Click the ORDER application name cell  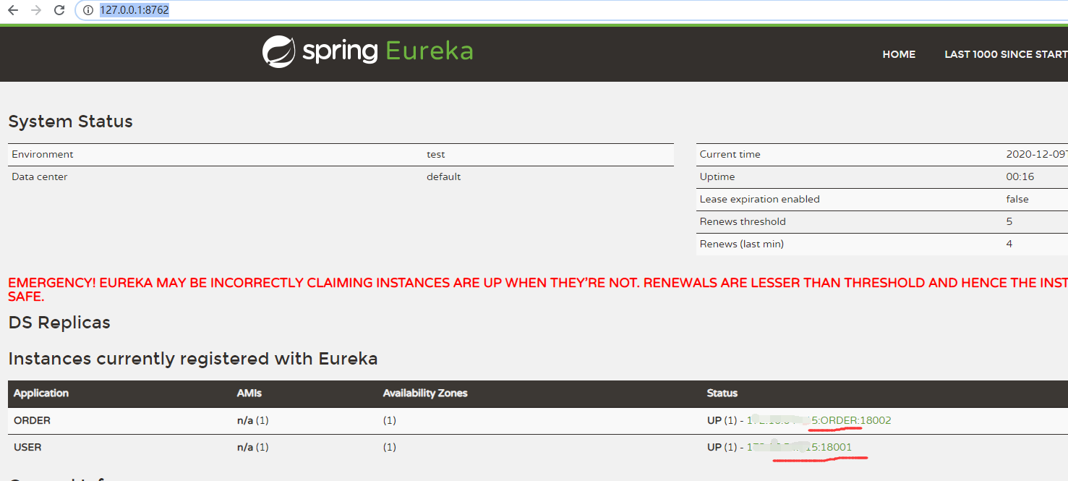tap(32, 420)
